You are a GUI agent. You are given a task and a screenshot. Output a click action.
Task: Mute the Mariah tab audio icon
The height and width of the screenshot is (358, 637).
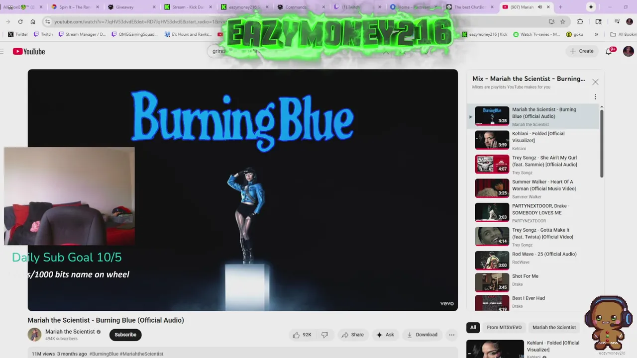[540, 7]
